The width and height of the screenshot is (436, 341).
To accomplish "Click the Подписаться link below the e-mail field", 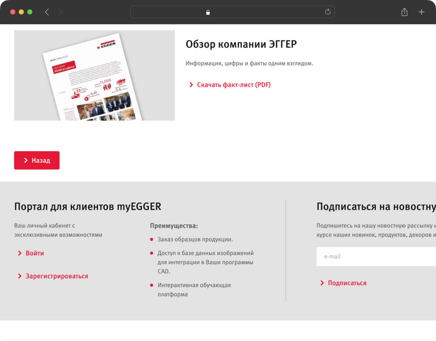I will point(347,283).
